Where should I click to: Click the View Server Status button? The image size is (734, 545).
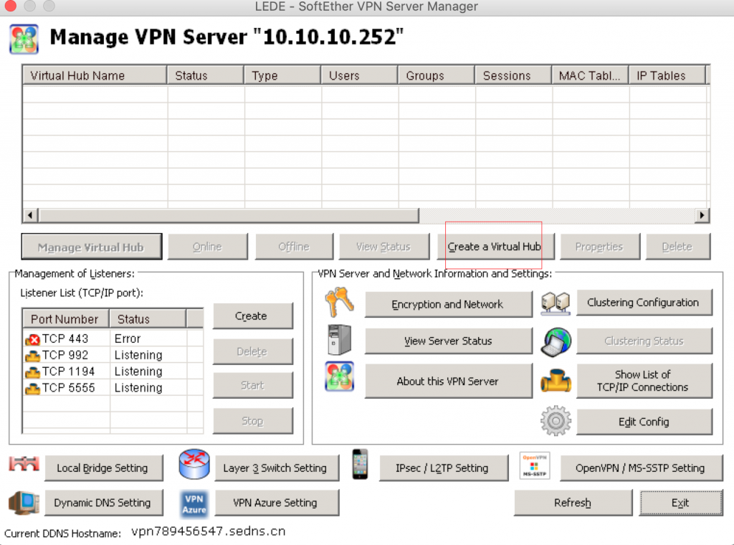pos(448,341)
